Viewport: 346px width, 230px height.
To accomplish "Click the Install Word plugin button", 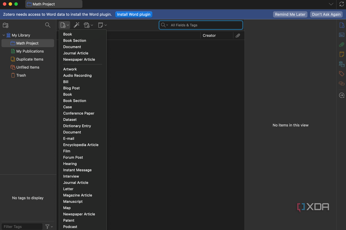I will point(134,14).
